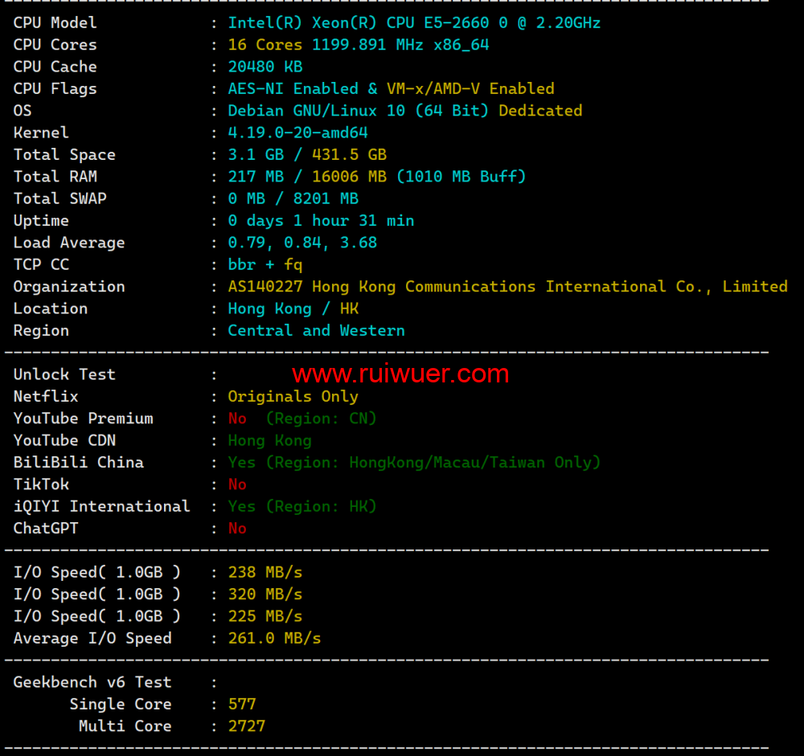The height and width of the screenshot is (756, 804).
Task: Click the Average I/O Speed 261.0 MB/s
Action: (x=274, y=638)
